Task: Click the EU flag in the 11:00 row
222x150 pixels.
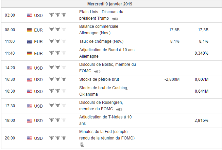Action: [x=29, y=42]
